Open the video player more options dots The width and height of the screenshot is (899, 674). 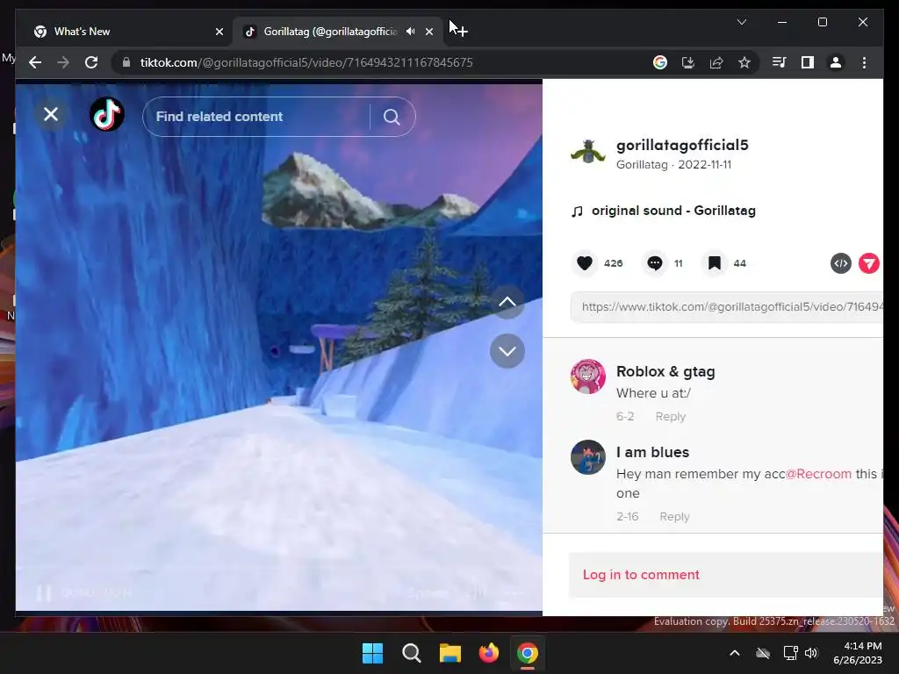coord(514,593)
